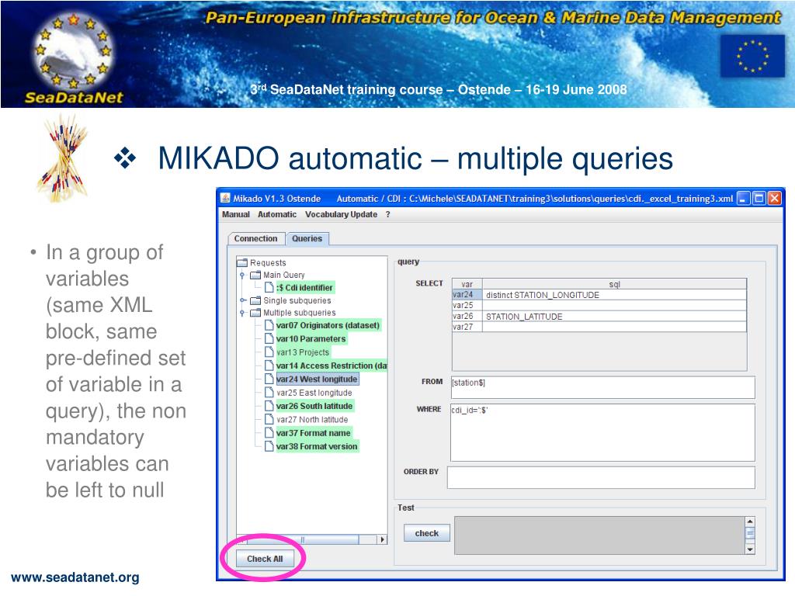Image resolution: width=795 pixels, height=596 pixels.
Task: Click the Multiple subqueries folder icon
Action: tap(255, 313)
